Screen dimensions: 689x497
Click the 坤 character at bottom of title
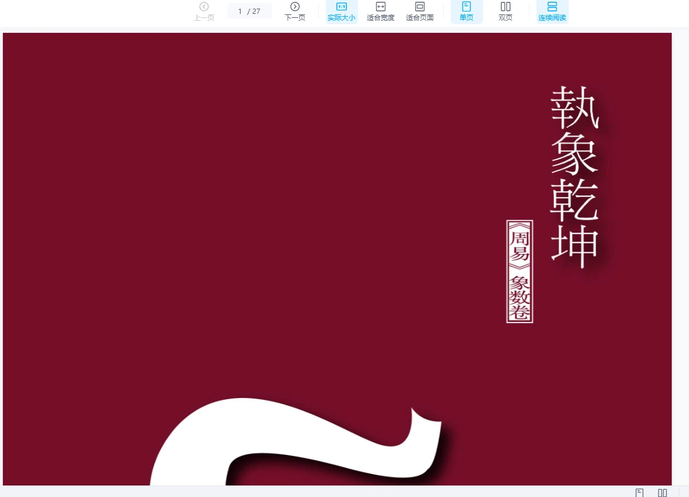(574, 246)
